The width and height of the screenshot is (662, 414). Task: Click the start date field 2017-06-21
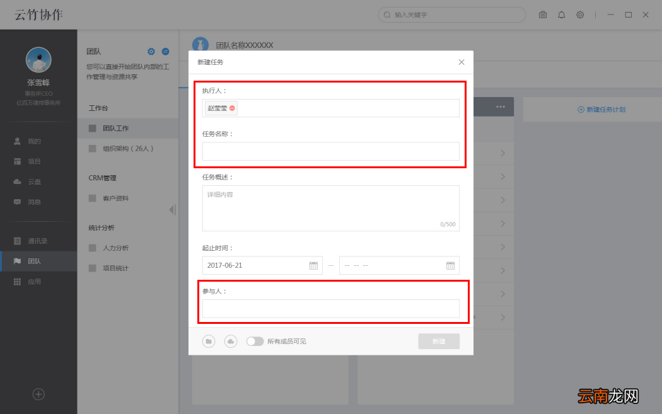pyautogui.click(x=262, y=265)
